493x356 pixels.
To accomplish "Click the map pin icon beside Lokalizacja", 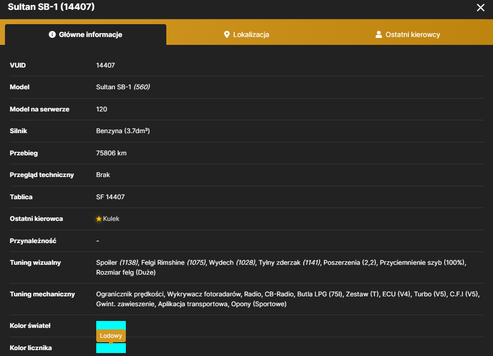I will [227, 35].
